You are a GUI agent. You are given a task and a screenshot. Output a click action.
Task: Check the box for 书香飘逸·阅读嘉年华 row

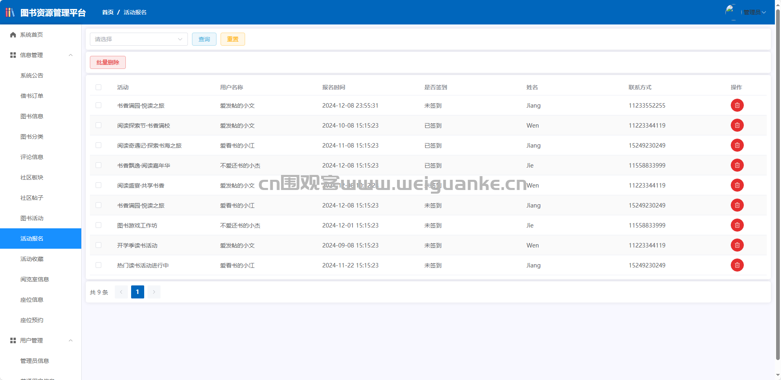click(98, 165)
